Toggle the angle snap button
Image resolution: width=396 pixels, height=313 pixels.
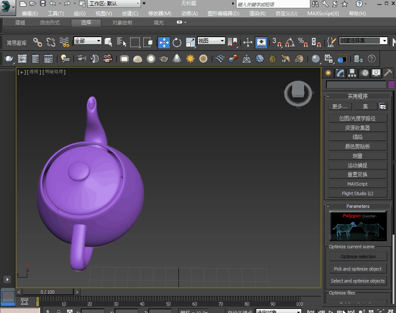[x=290, y=42]
